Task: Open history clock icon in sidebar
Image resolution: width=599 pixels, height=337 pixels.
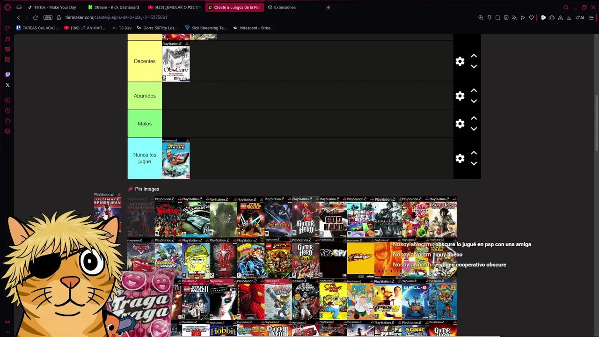Action: tap(7, 111)
